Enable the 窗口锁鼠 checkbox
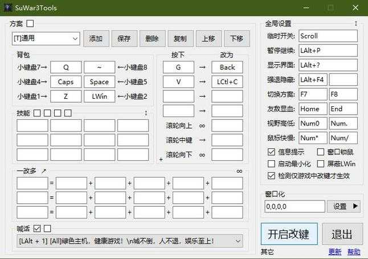 pyautogui.click(x=320, y=152)
